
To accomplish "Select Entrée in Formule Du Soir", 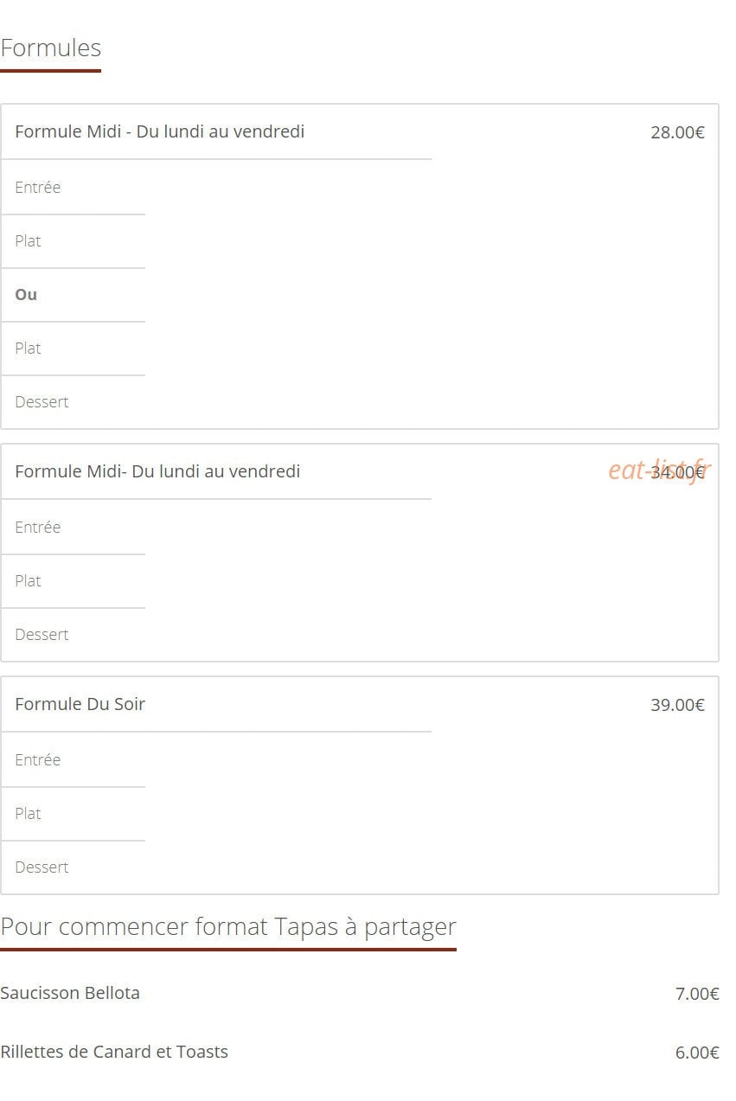I will click(x=37, y=759).
